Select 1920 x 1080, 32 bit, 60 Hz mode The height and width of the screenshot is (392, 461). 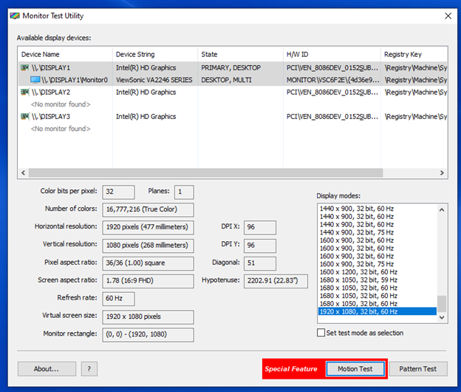click(x=377, y=311)
